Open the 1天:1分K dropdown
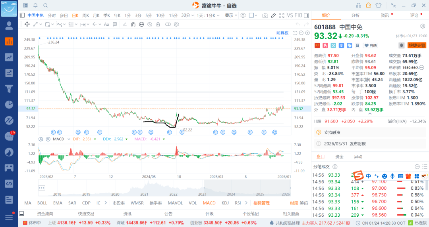The image size is (429, 227). [208, 15]
